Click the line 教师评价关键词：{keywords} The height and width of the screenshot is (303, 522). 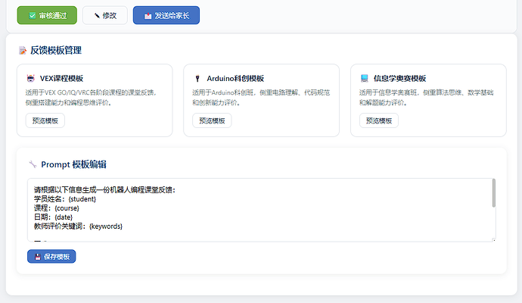78,226
